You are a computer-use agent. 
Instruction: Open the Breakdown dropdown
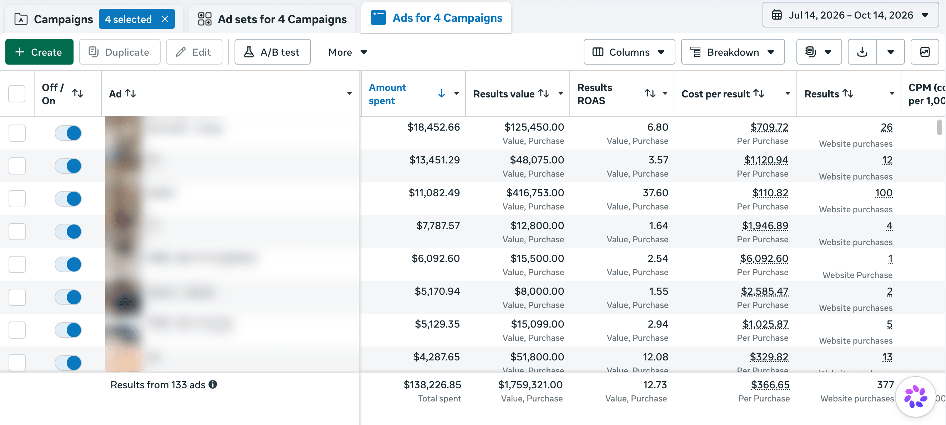tap(733, 52)
